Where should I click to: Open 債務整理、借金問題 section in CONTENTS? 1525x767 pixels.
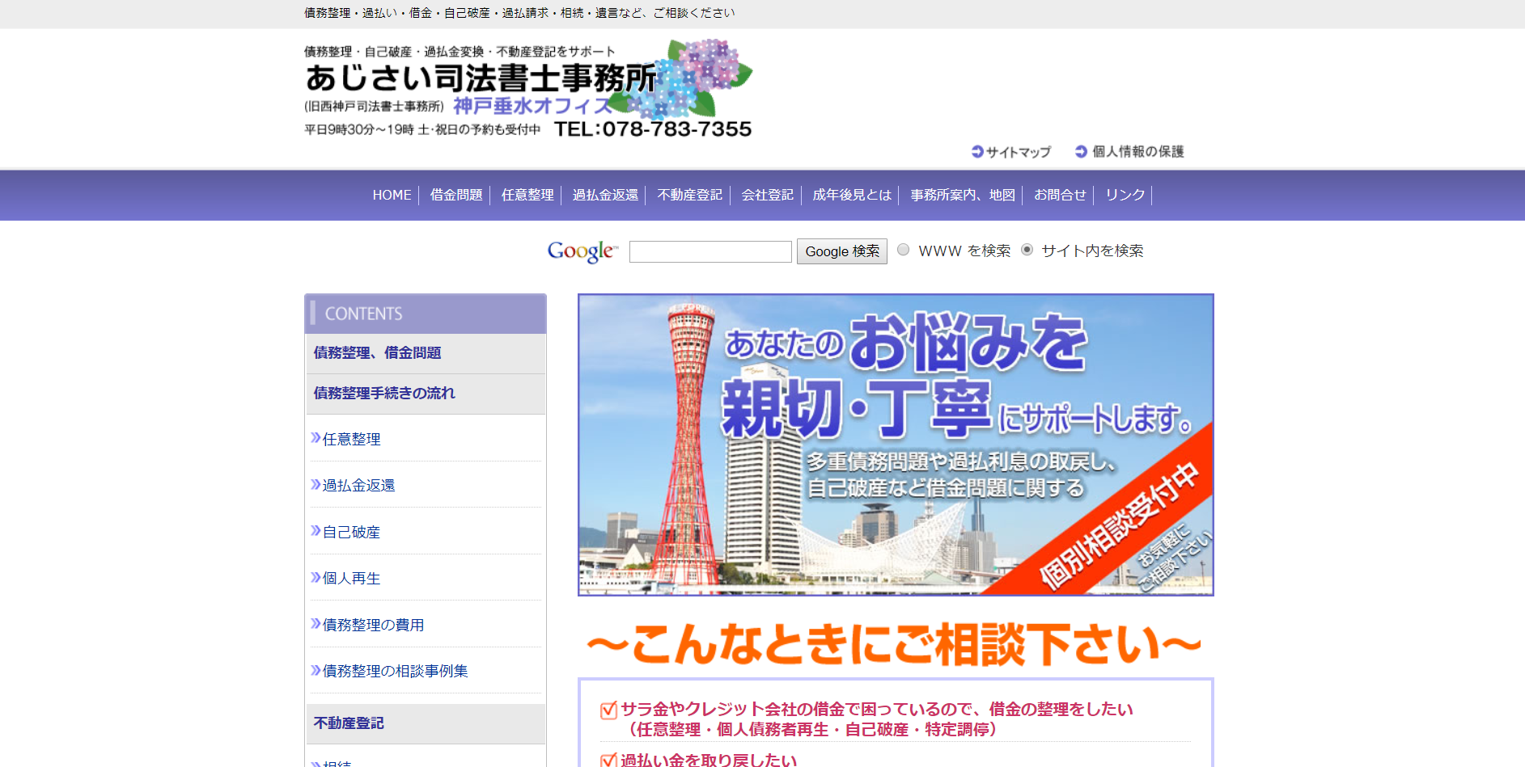pos(377,353)
